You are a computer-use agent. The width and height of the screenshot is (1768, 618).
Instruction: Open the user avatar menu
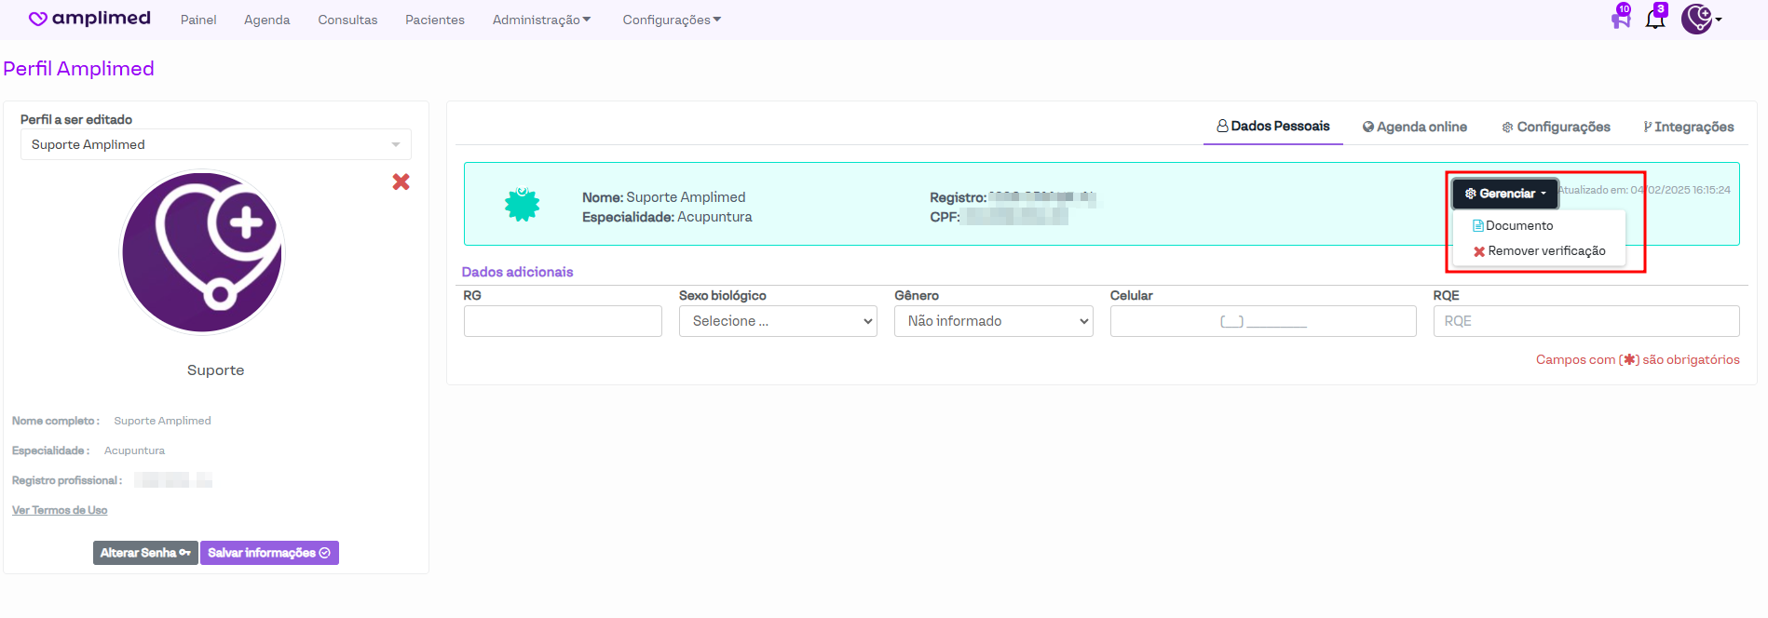1699,19
